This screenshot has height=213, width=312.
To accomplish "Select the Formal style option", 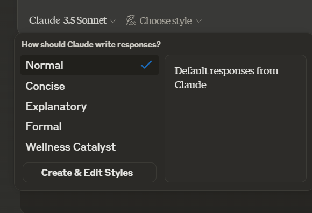I will point(89,126).
